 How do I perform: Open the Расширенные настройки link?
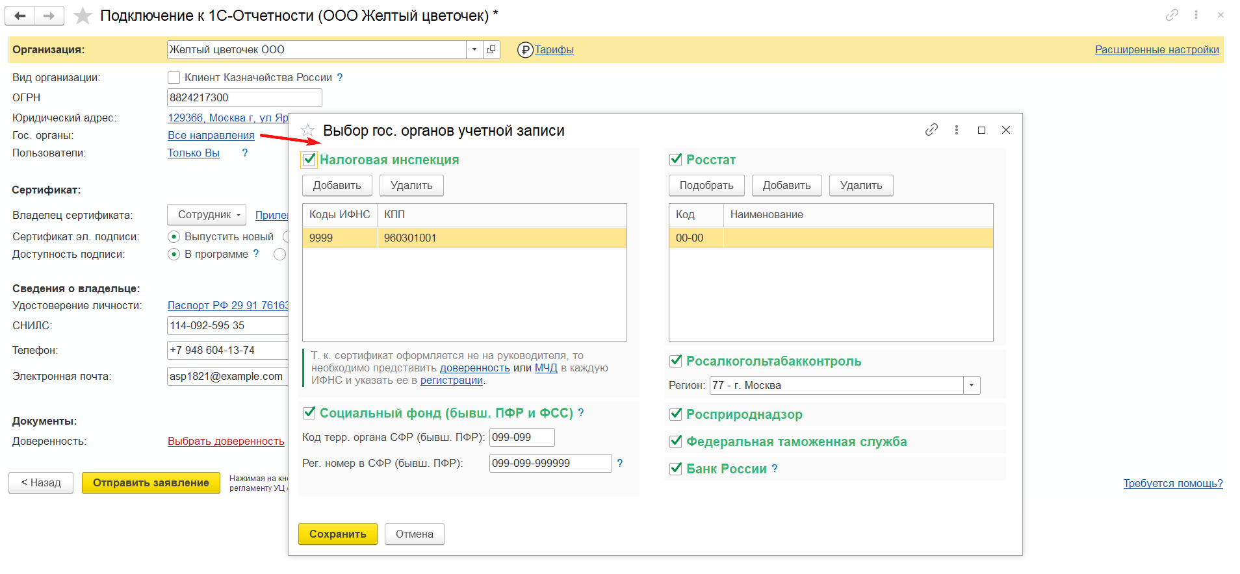1157,50
